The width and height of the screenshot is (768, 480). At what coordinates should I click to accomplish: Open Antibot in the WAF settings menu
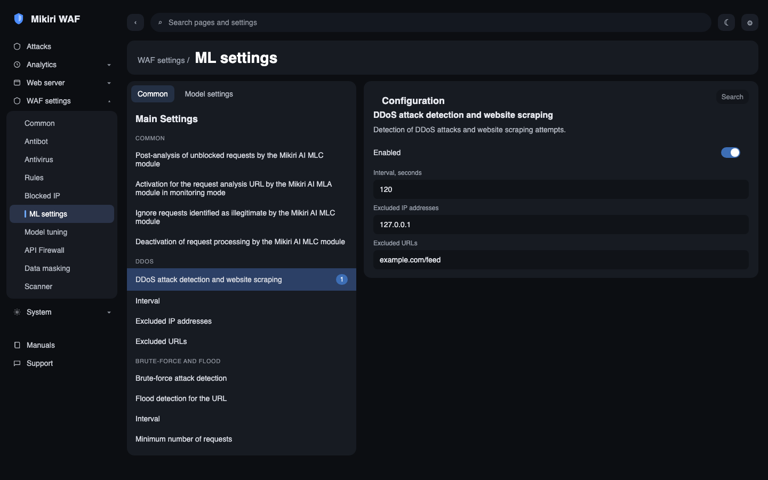click(x=62, y=141)
